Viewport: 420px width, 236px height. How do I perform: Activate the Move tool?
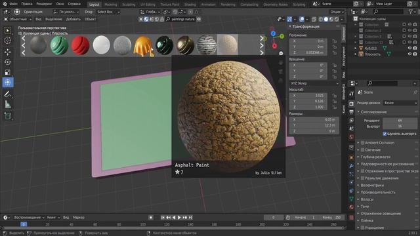[x=7, y=52]
